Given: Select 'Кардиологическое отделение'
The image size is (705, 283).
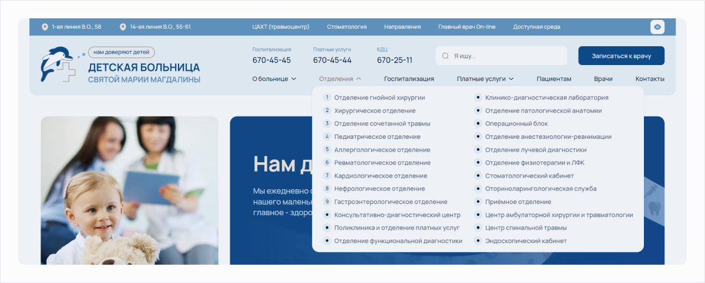Looking at the screenshot, I should pos(381,176).
